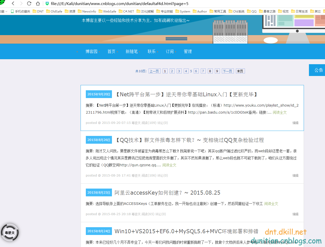The height and width of the screenshot is (247, 325).
Task: Click 编辑 on the 2015-08-26 post
Action: pos(295,176)
